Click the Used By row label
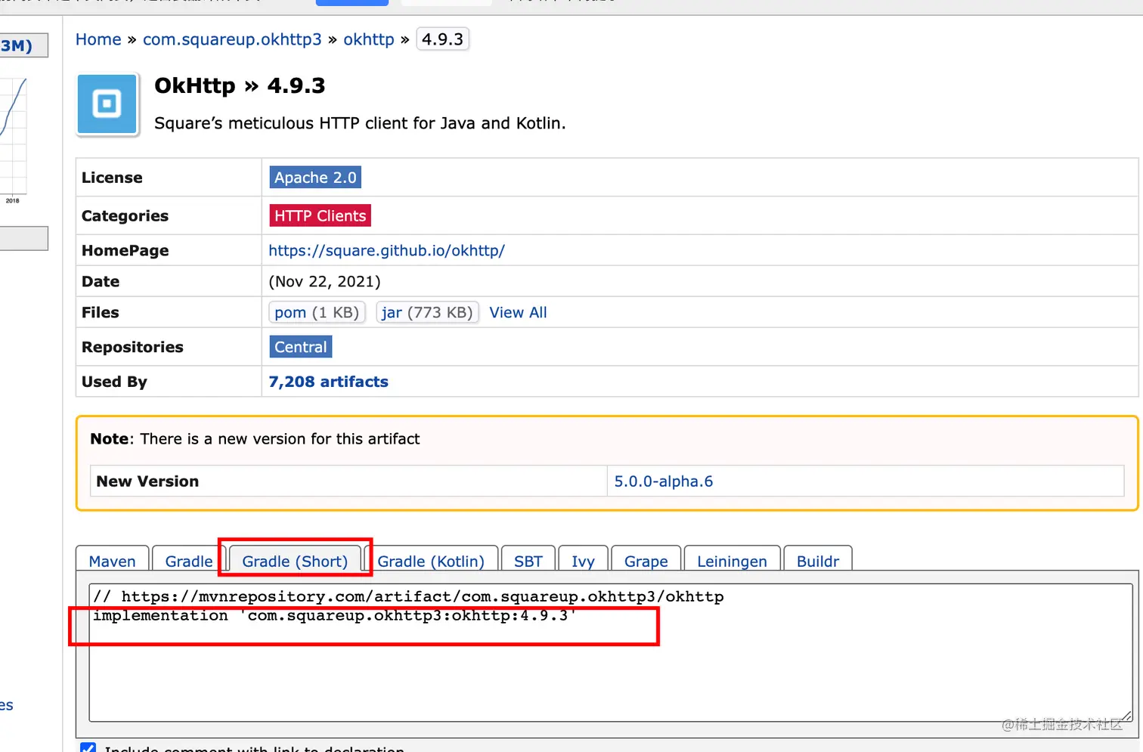Screen dimensions: 1143x752 (x=114, y=382)
